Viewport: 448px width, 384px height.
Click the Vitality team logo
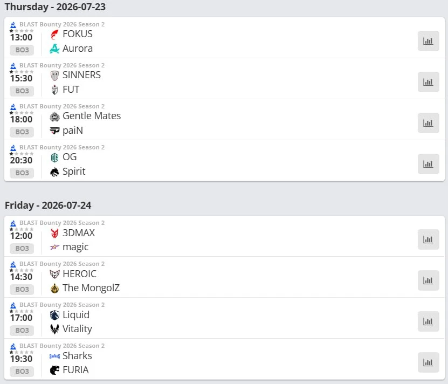tap(54, 329)
